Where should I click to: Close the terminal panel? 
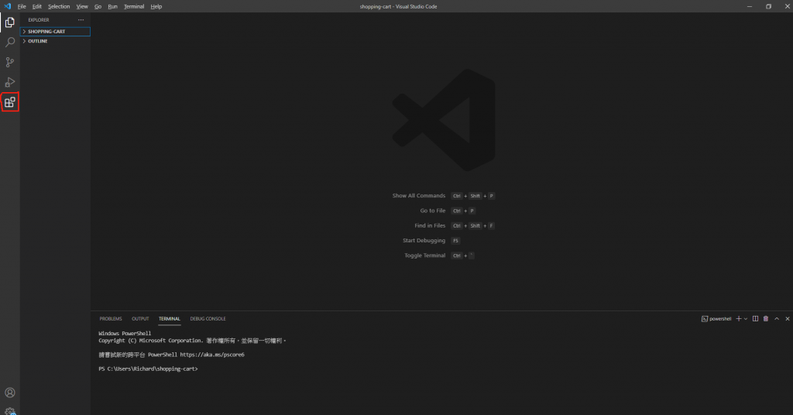point(788,318)
